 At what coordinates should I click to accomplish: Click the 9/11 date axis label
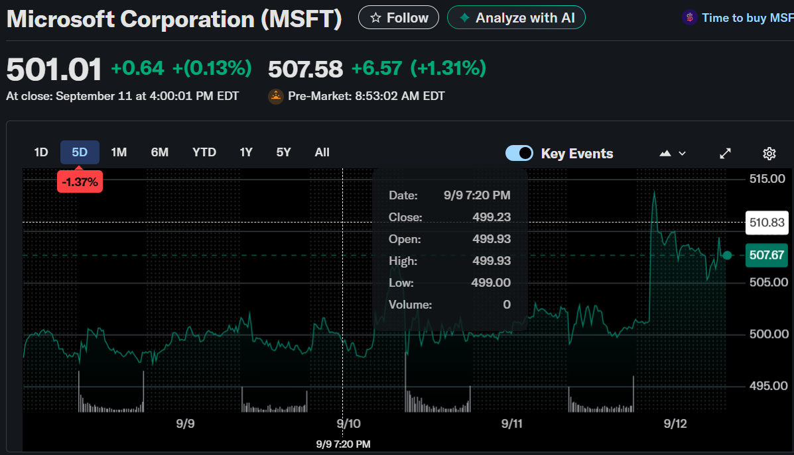512,424
